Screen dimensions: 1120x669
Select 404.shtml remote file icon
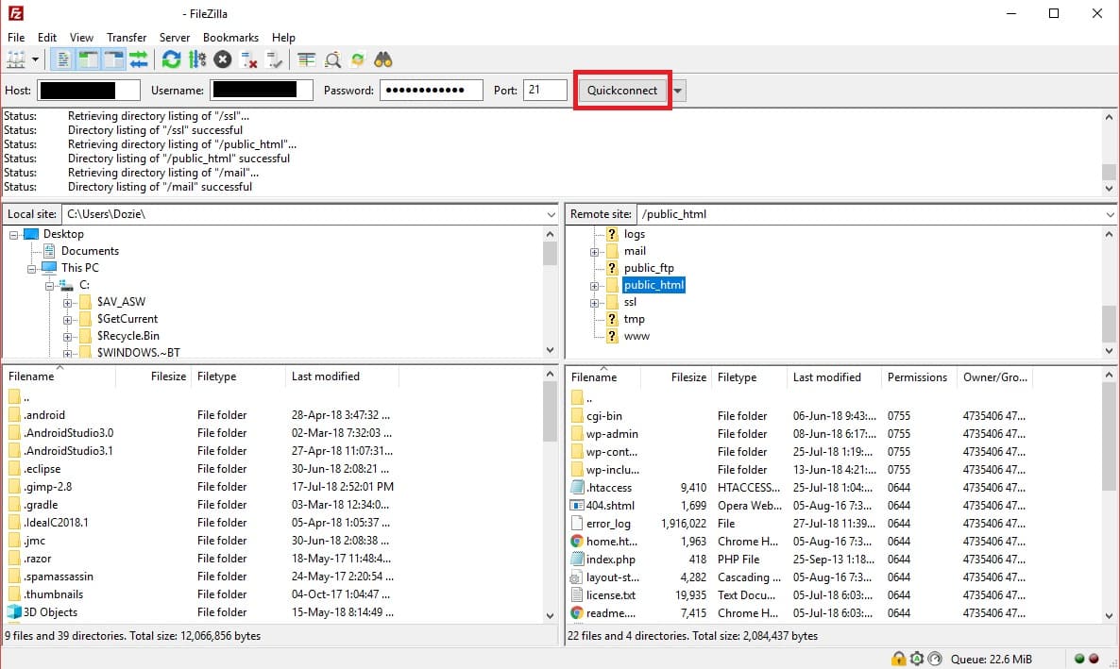click(x=577, y=506)
